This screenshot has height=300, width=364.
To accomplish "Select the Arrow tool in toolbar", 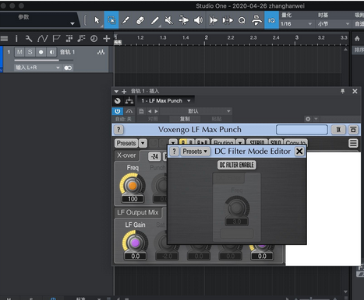I will (x=97, y=20).
